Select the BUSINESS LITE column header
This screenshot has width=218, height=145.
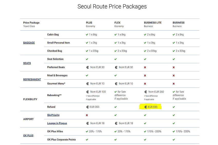point(153,23)
